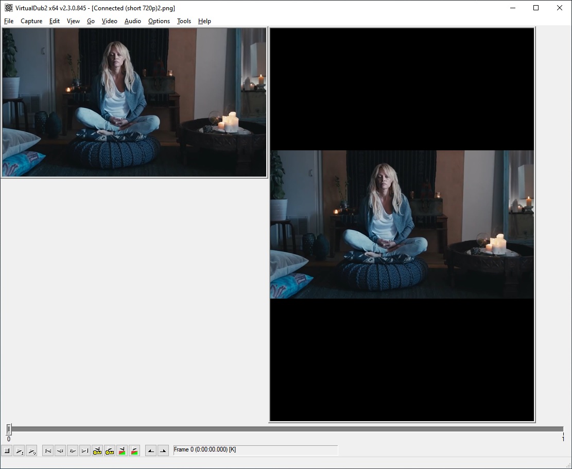572x469 pixels.
Task: Open the Go menu
Action: click(91, 21)
